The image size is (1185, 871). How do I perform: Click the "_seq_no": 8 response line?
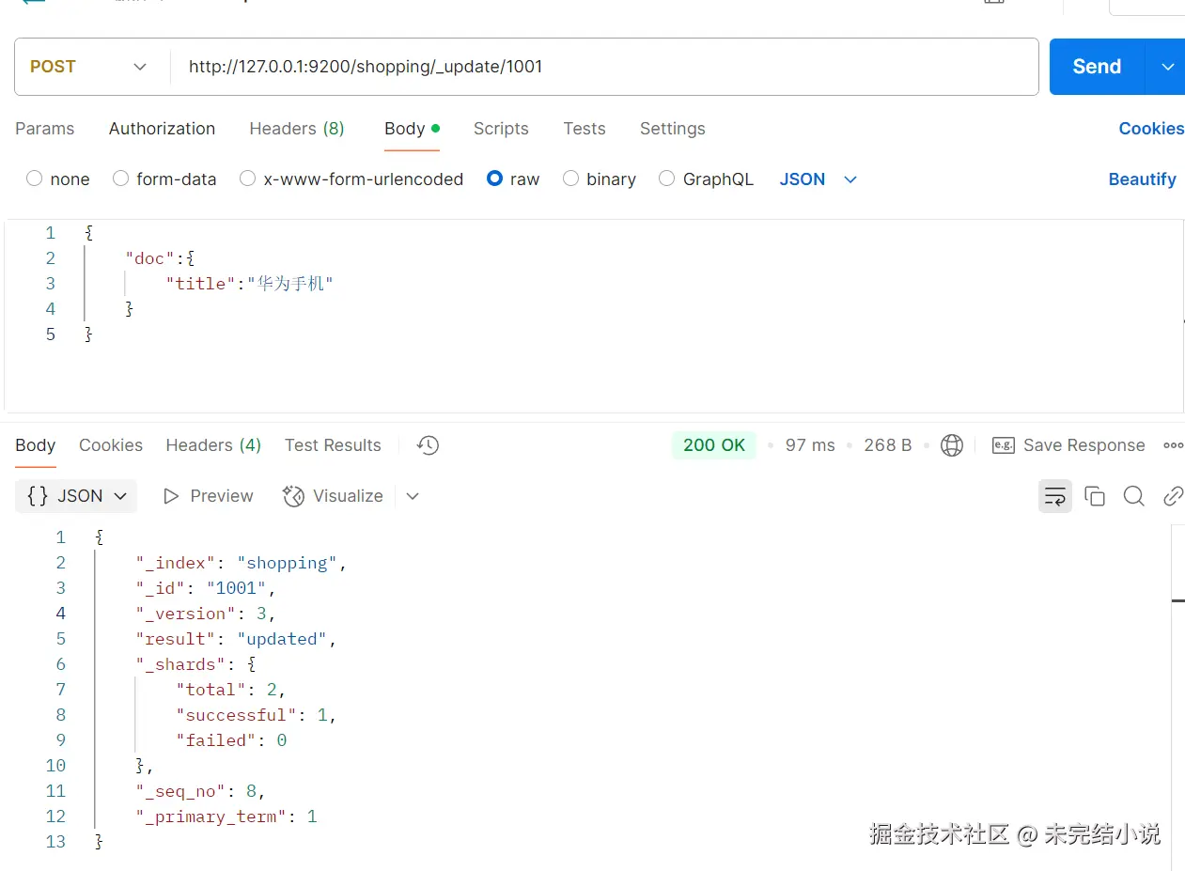[201, 791]
